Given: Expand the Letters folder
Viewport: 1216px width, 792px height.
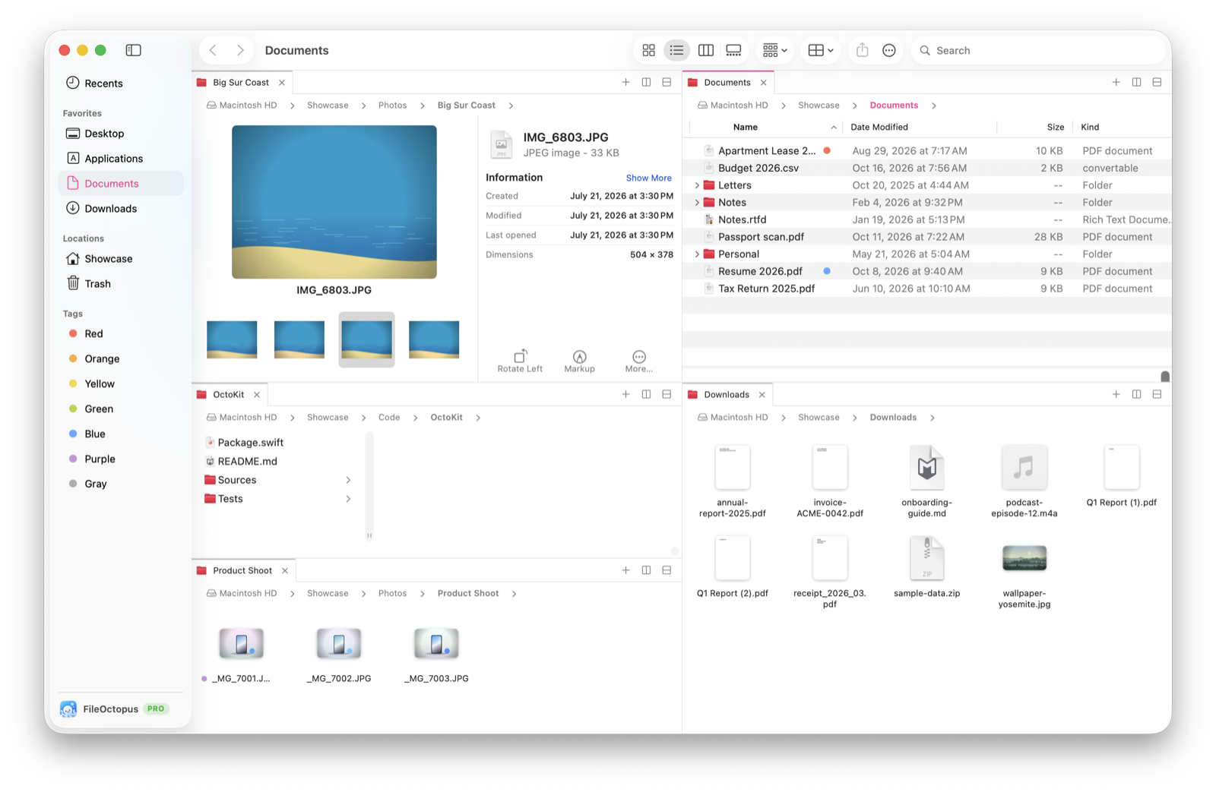Looking at the screenshot, I should [x=696, y=185].
